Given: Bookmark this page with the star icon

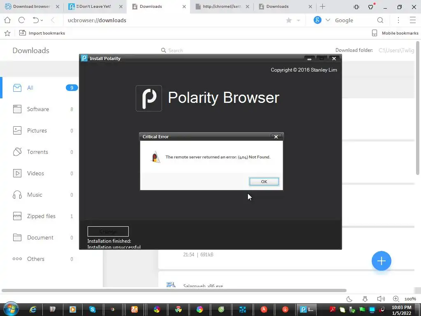Looking at the screenshot, I should 289,21.
